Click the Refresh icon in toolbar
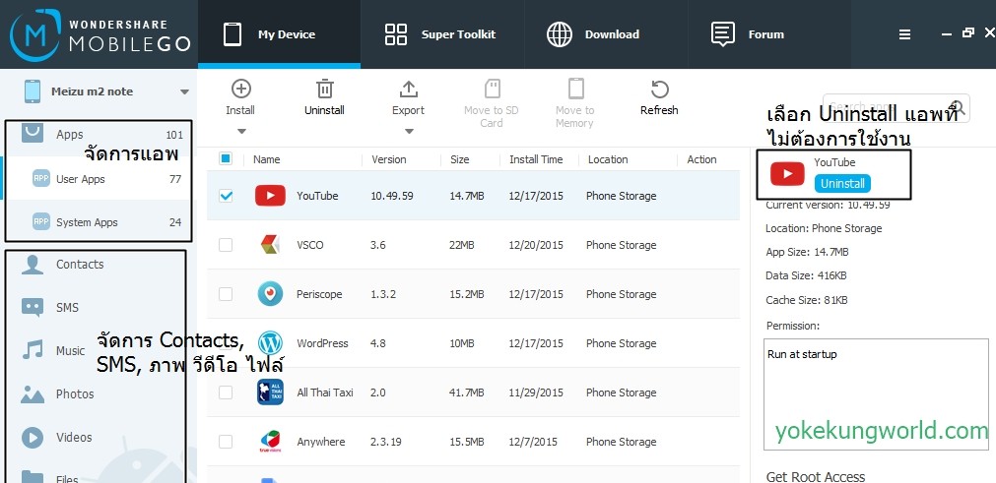 click(659, 90)
